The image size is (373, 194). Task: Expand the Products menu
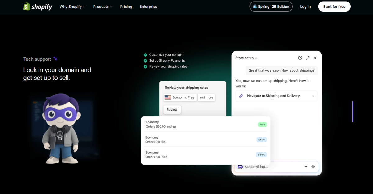(x=103, y=7)
